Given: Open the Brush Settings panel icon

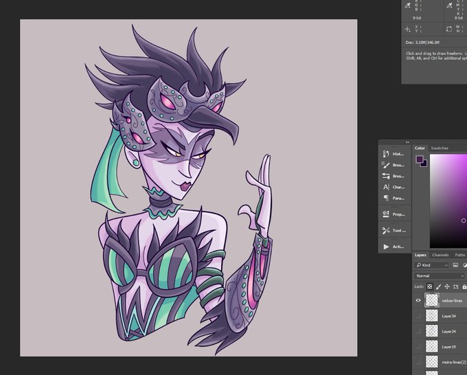Looking at the screenshot, I should pos(386,176).
